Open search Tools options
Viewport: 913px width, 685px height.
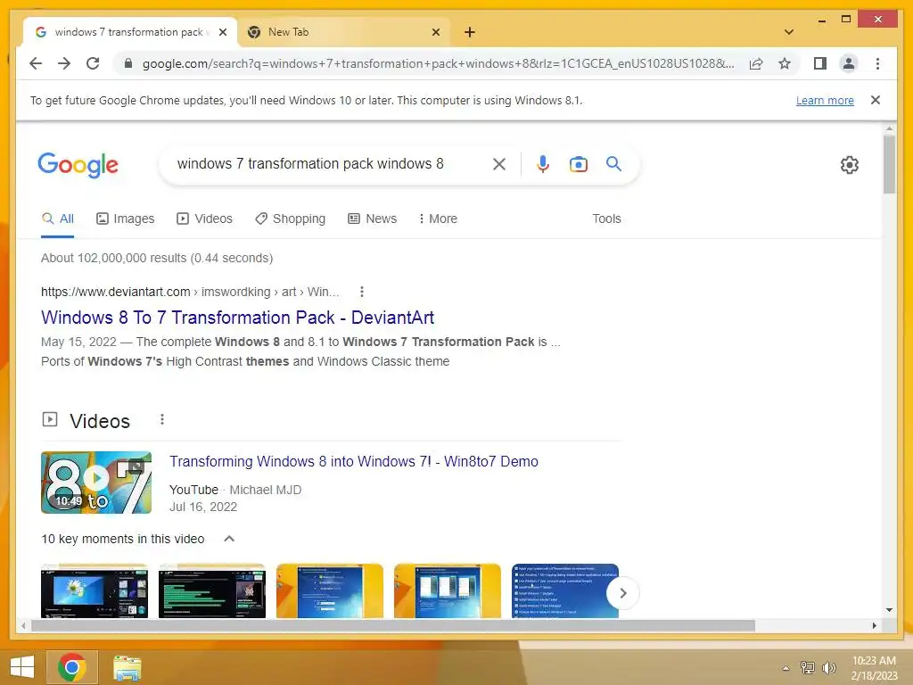[606, 219]
